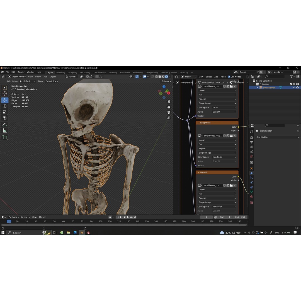
Task: Click the End frame 250 field
Action: click(x=240, y=217)
